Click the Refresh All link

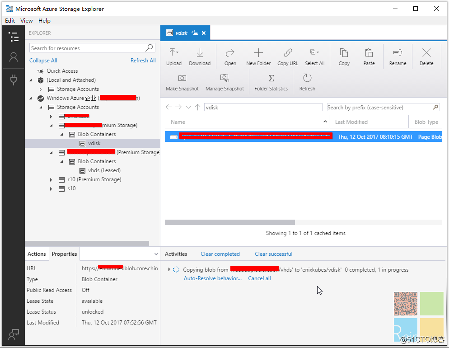143,61
